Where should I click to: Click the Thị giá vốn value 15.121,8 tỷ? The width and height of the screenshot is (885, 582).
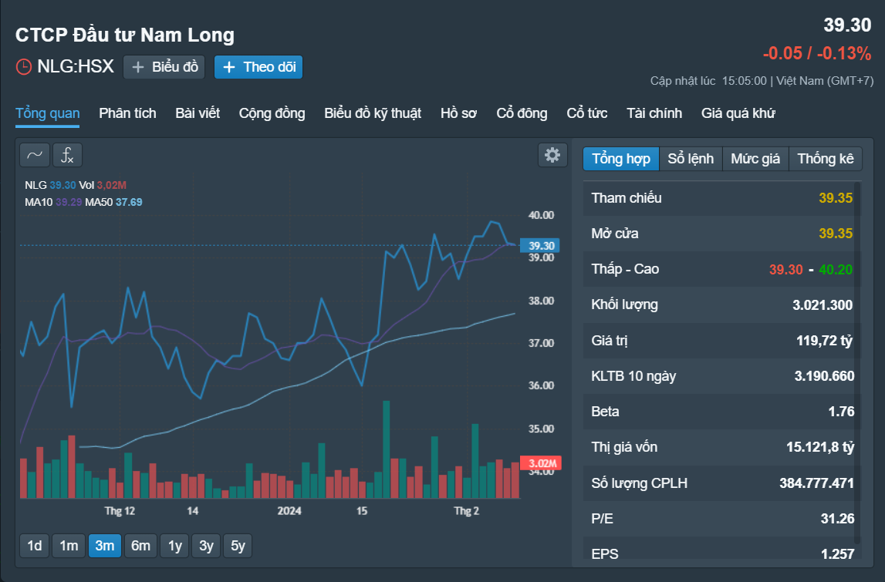point(820,447)
